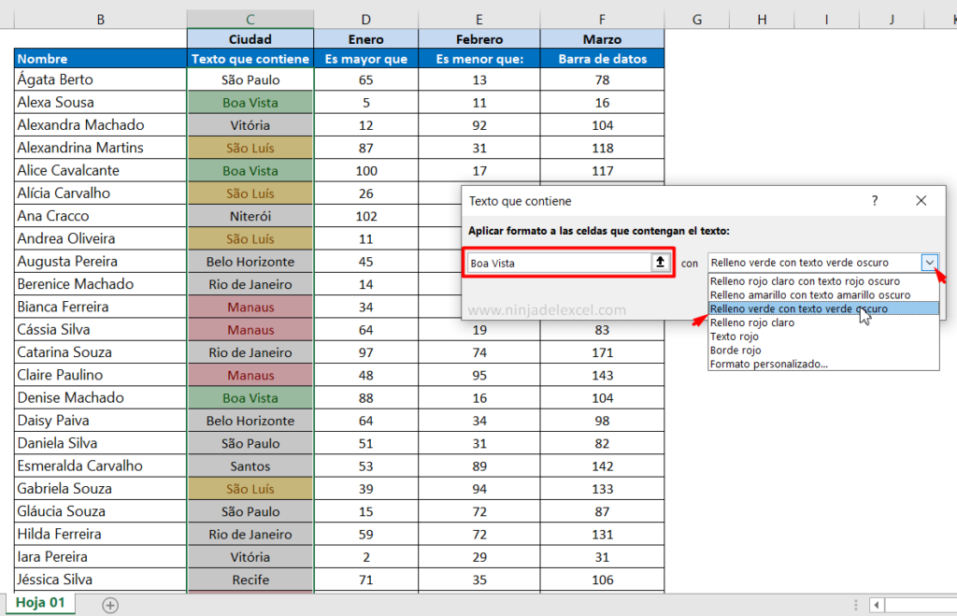The image size is (957, 616).
Task: Switch to the 'Hoja 01' sheet tab
Action: click(41, 603)
